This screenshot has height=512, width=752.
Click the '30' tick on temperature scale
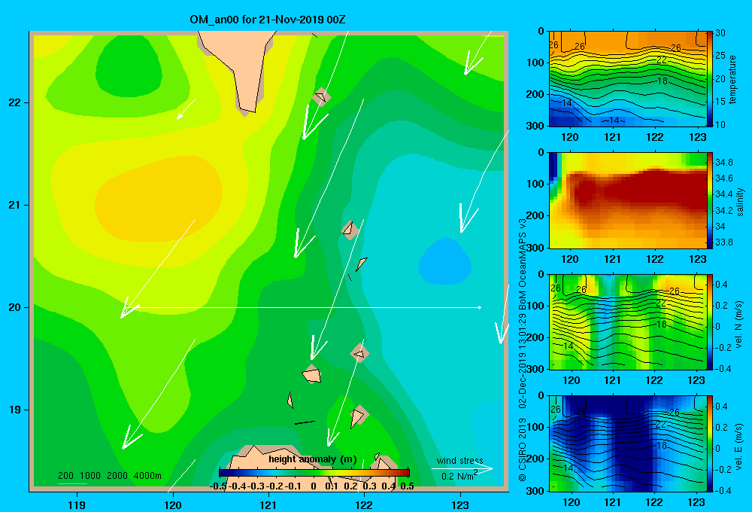coord(720,33)
